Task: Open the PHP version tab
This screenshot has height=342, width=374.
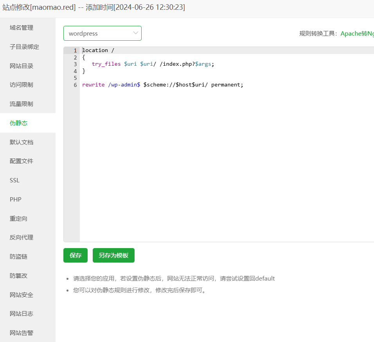Action: coord(28,200)
